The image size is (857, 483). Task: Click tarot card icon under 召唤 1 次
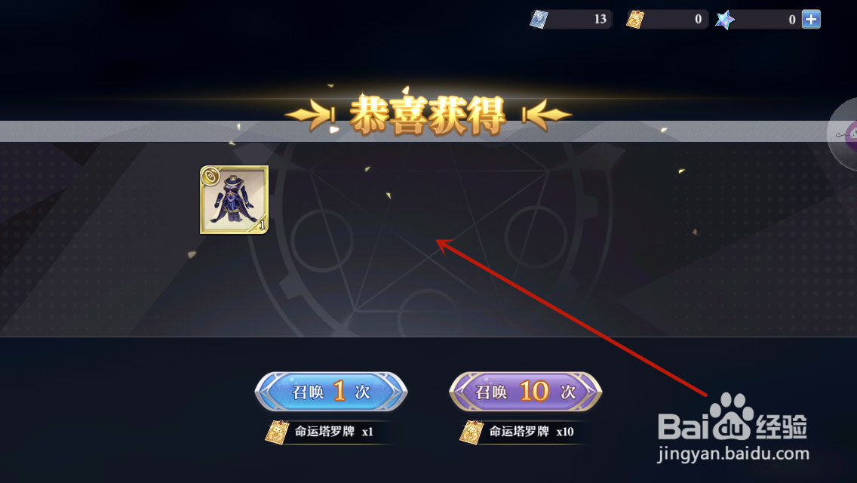tap(277, 432)
